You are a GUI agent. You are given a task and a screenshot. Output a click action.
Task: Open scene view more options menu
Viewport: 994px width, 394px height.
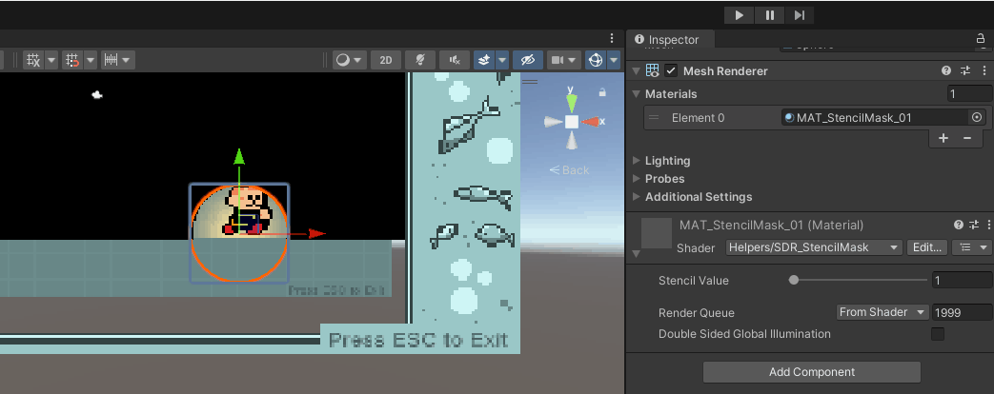tap(612, 38)
